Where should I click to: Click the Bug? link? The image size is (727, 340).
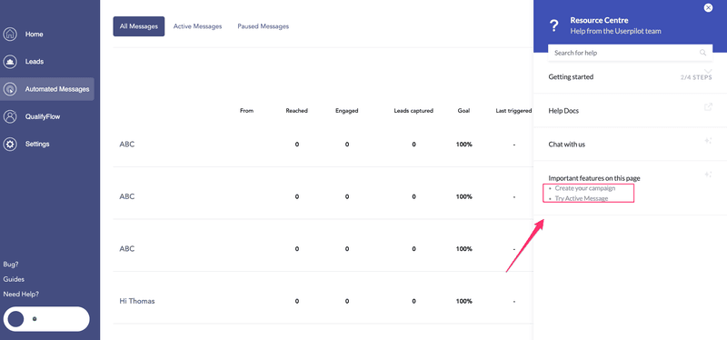(11, 265)
